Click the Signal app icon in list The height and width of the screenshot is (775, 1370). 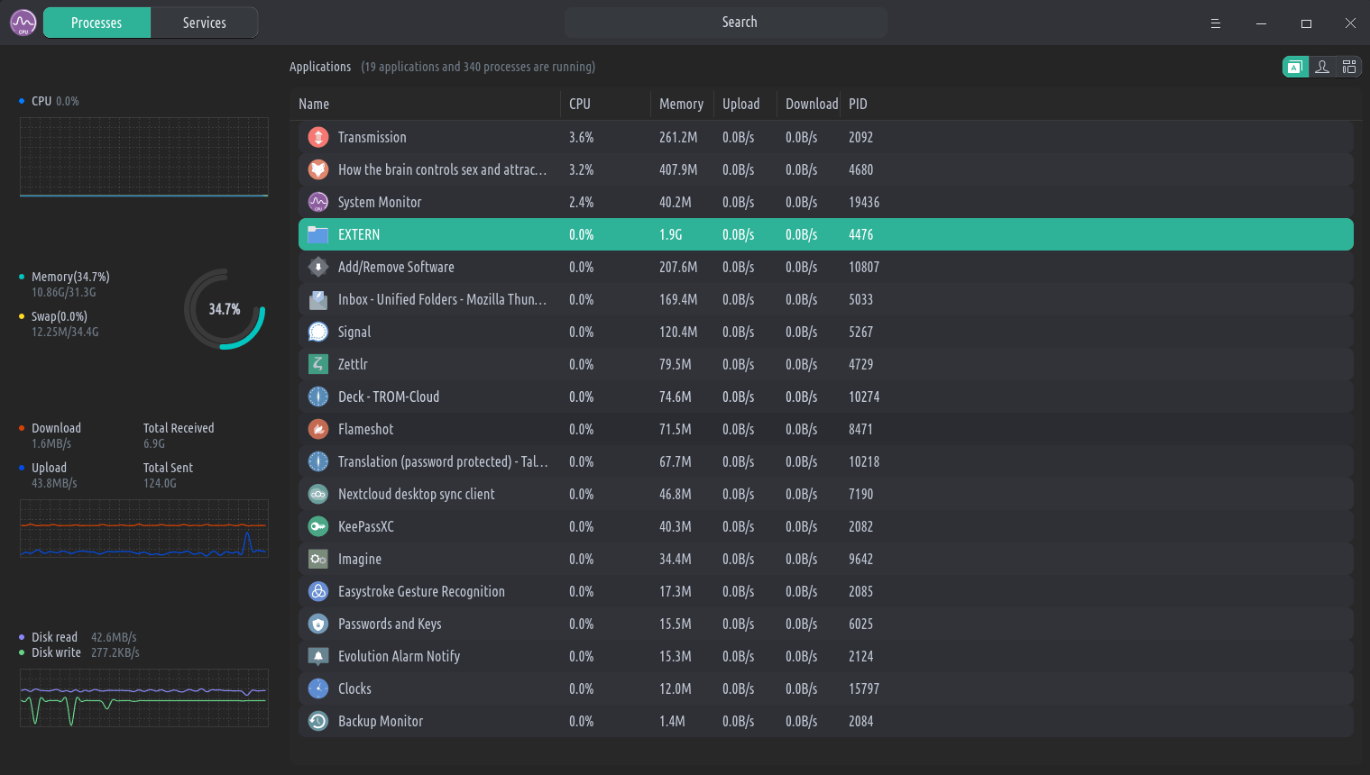pos(317,332)
